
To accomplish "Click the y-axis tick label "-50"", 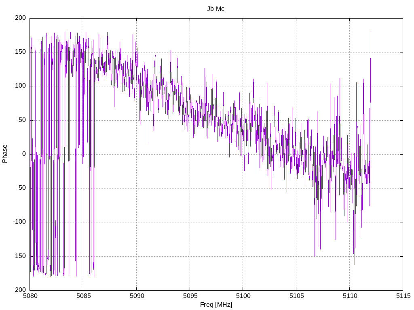I will click(x=21, y=188).
